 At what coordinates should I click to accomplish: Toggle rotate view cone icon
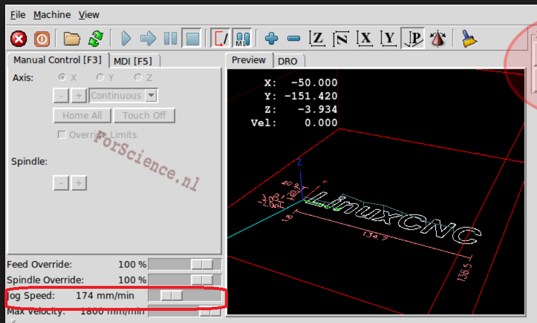(x=438, y=38)
